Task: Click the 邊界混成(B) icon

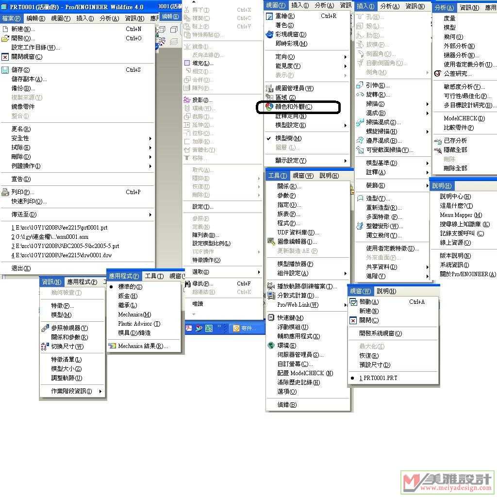Action: 360,140
